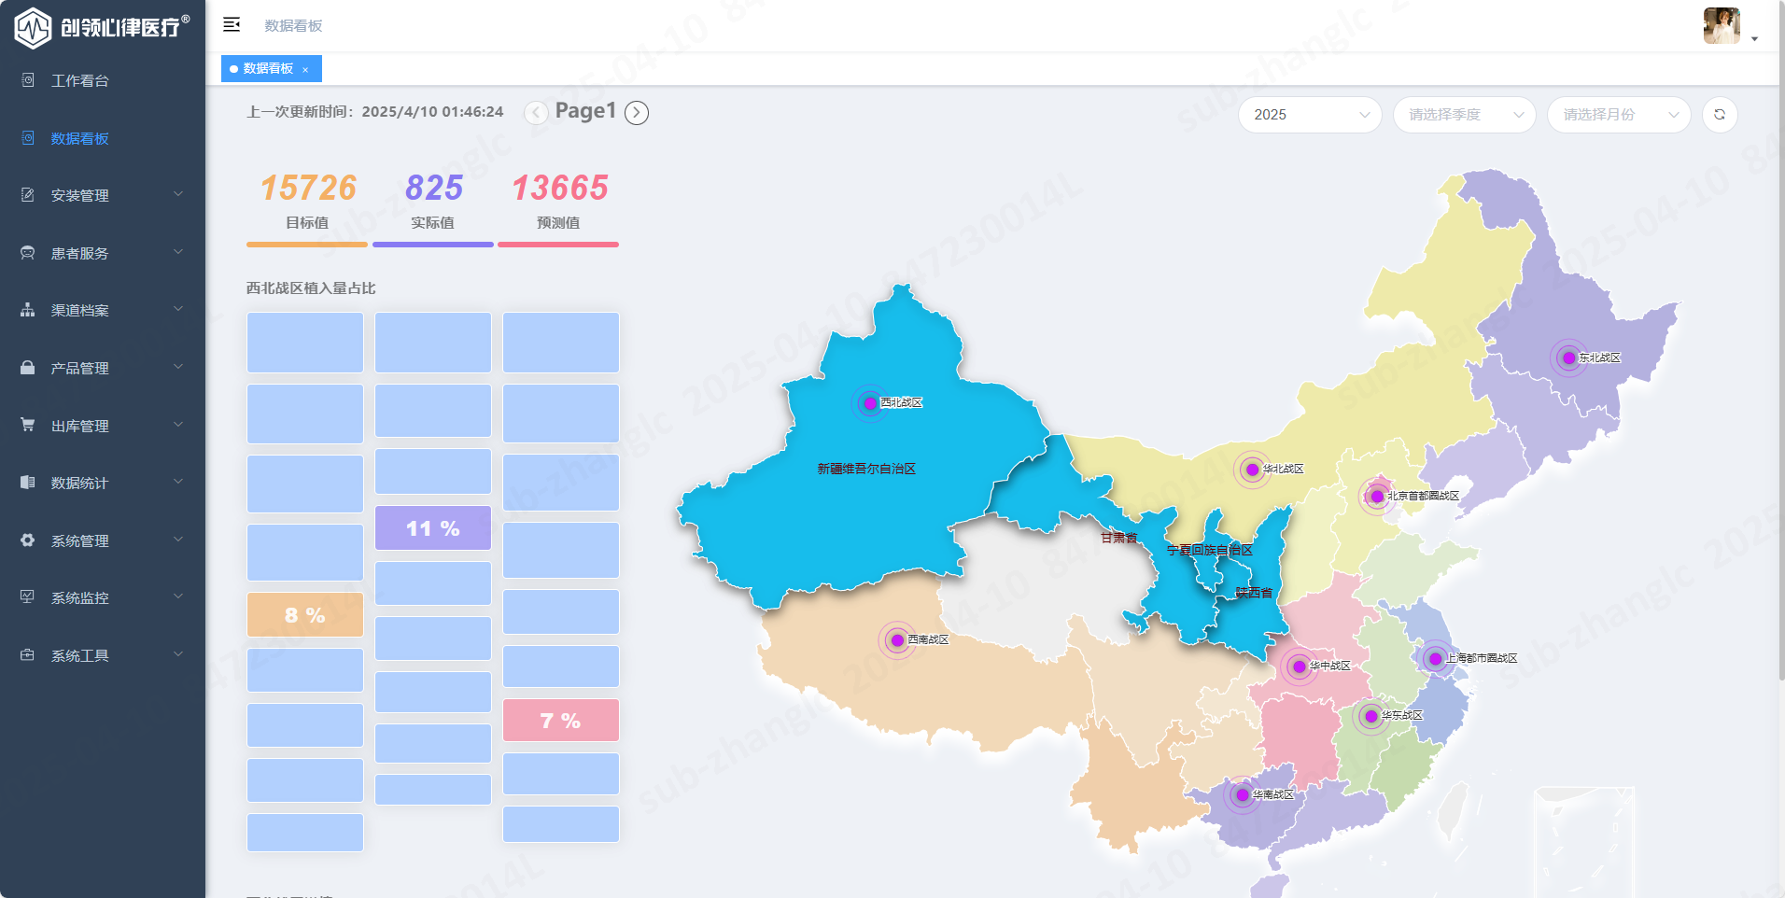Click the 系统监控 monitor icon

pos(28,597)
